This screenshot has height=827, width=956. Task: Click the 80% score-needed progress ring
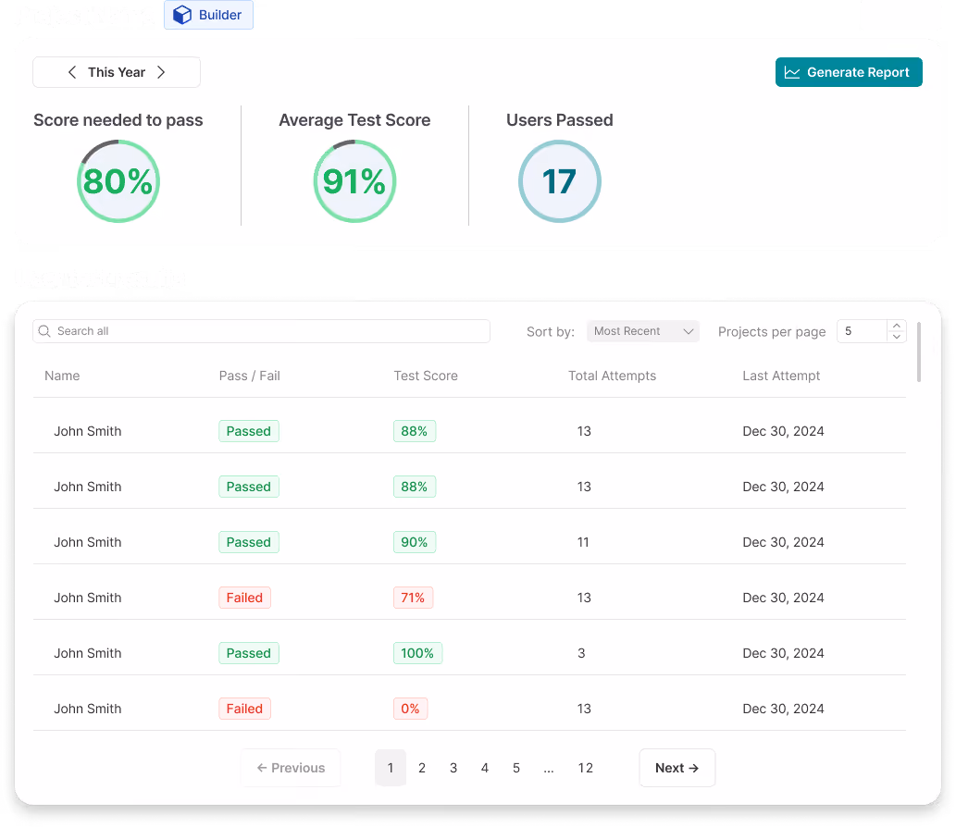tap(118, 181)
